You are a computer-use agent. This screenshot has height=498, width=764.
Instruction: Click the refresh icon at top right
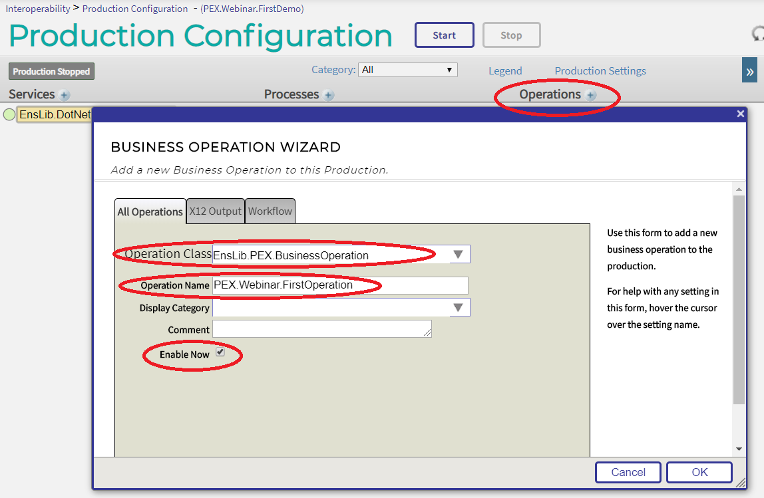(758, 35)
